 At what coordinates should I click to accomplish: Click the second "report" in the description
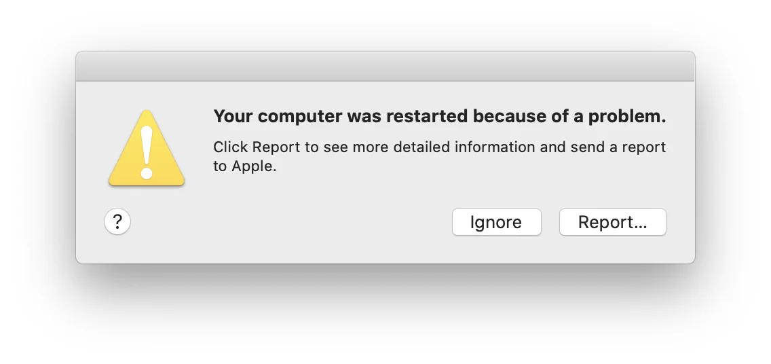click(644, 147)
